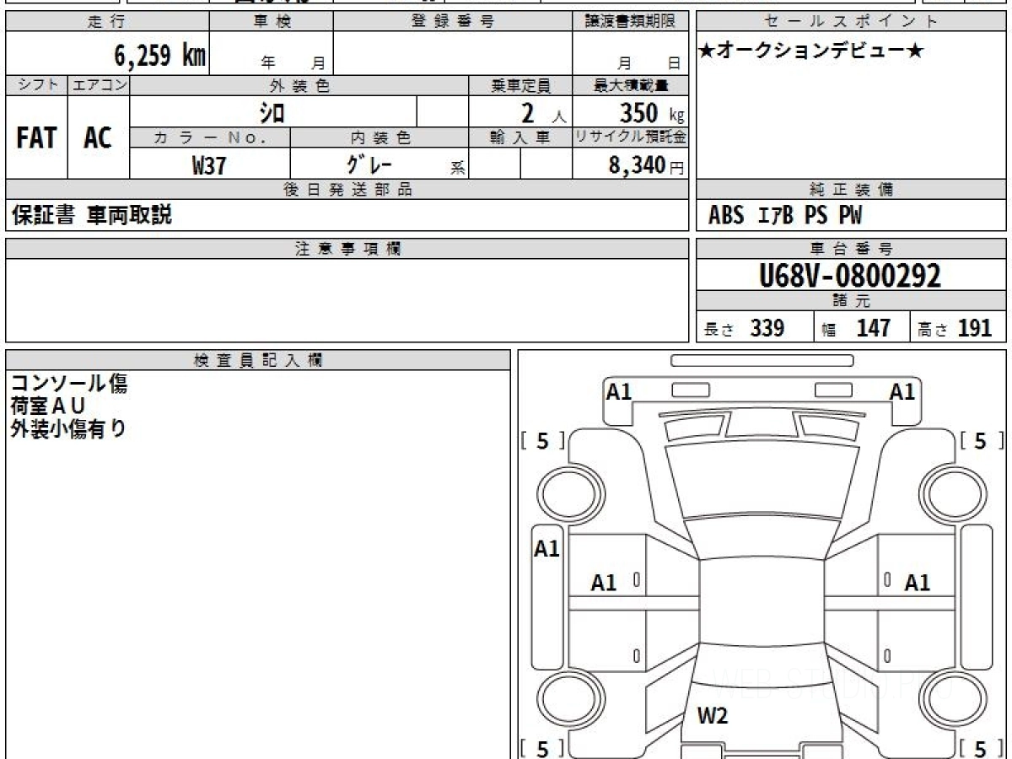Image resolution: width=1012 pixels, height=759 pixels.
Task: Select the [ 5 ] tire rating beside the upper-right wheel
Action: click(981, 440)
